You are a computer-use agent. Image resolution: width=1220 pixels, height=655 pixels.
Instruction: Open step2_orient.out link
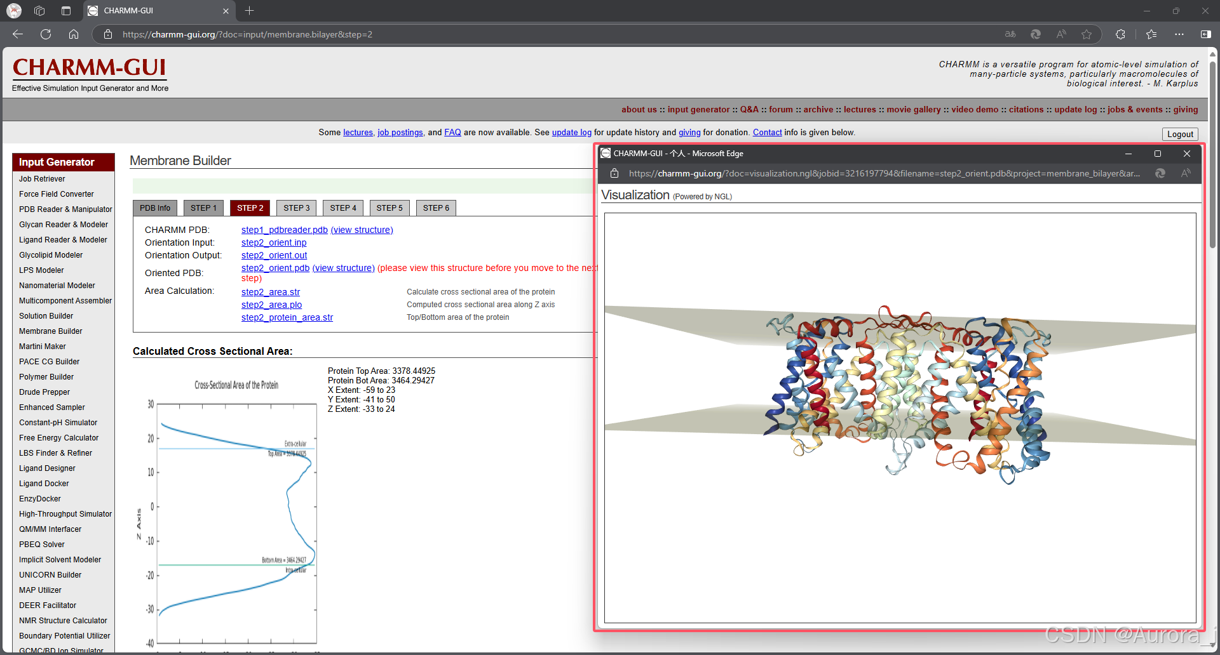(274, 255)
